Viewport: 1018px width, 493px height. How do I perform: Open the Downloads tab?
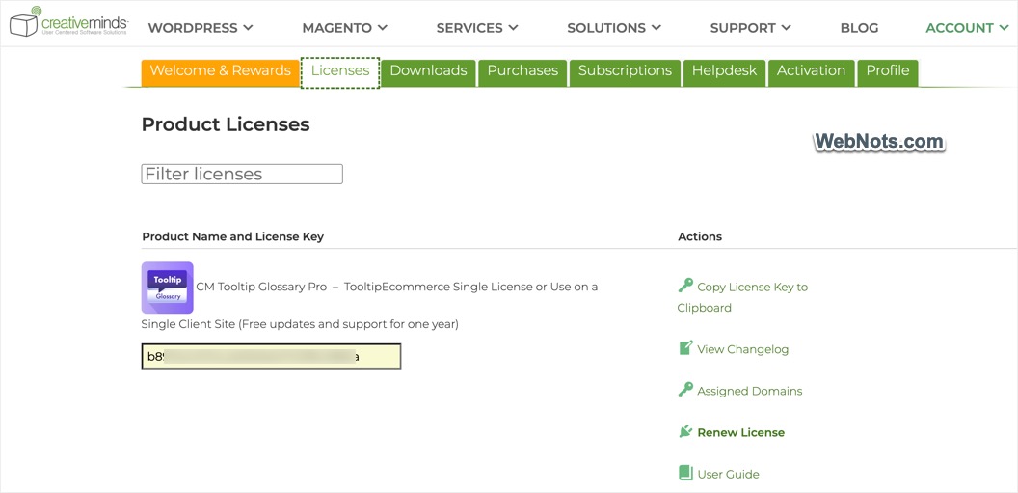click(428, 72)
